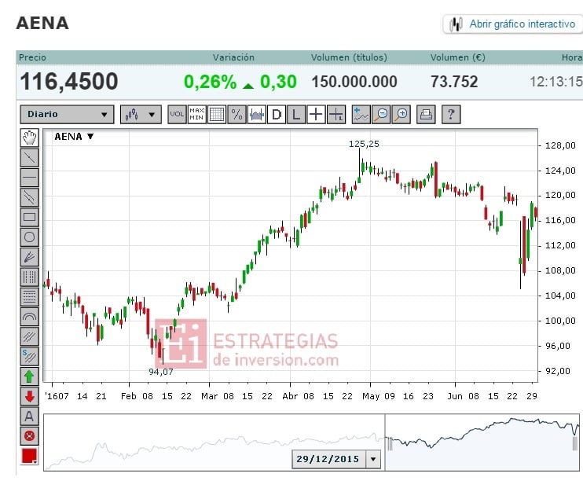Click the Volumen (€) header

(458, 57)
